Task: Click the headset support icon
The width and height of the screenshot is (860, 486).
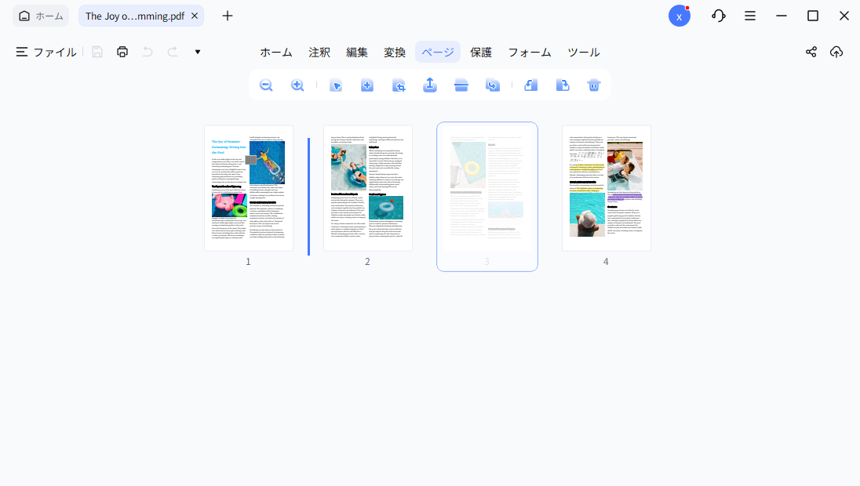Action: point(718,15)
